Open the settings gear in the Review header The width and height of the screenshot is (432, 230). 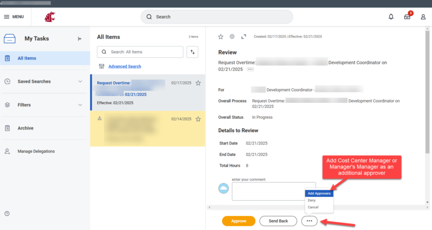pos(232,37)
